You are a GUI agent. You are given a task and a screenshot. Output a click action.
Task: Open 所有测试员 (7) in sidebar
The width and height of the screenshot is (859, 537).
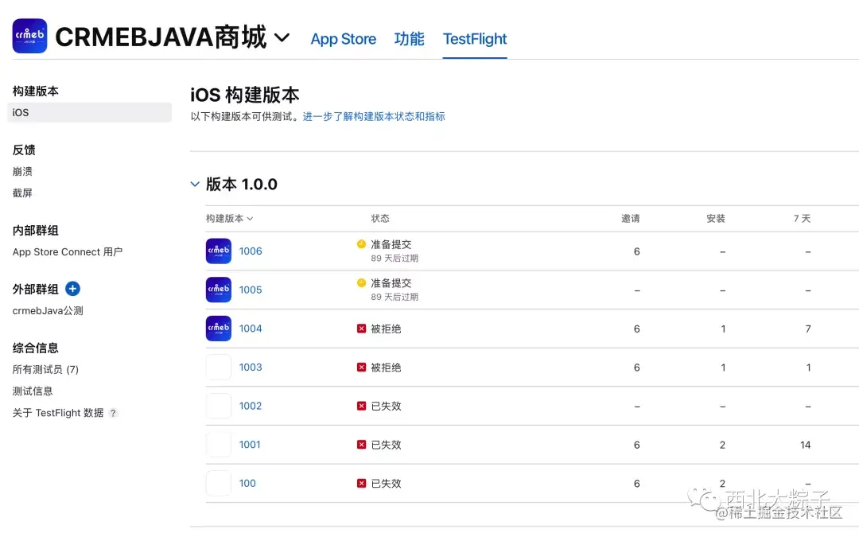point(45,369)
